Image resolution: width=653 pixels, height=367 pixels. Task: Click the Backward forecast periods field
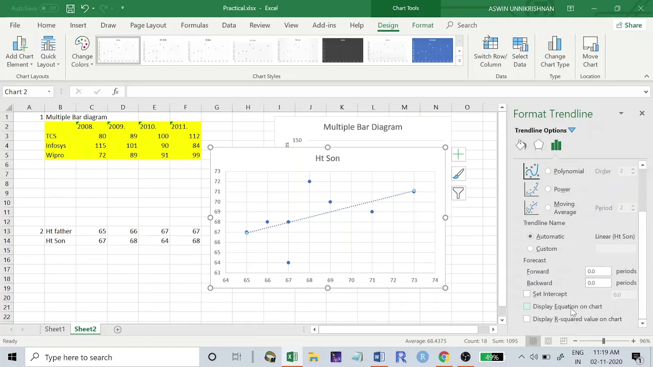coord(598,283)
